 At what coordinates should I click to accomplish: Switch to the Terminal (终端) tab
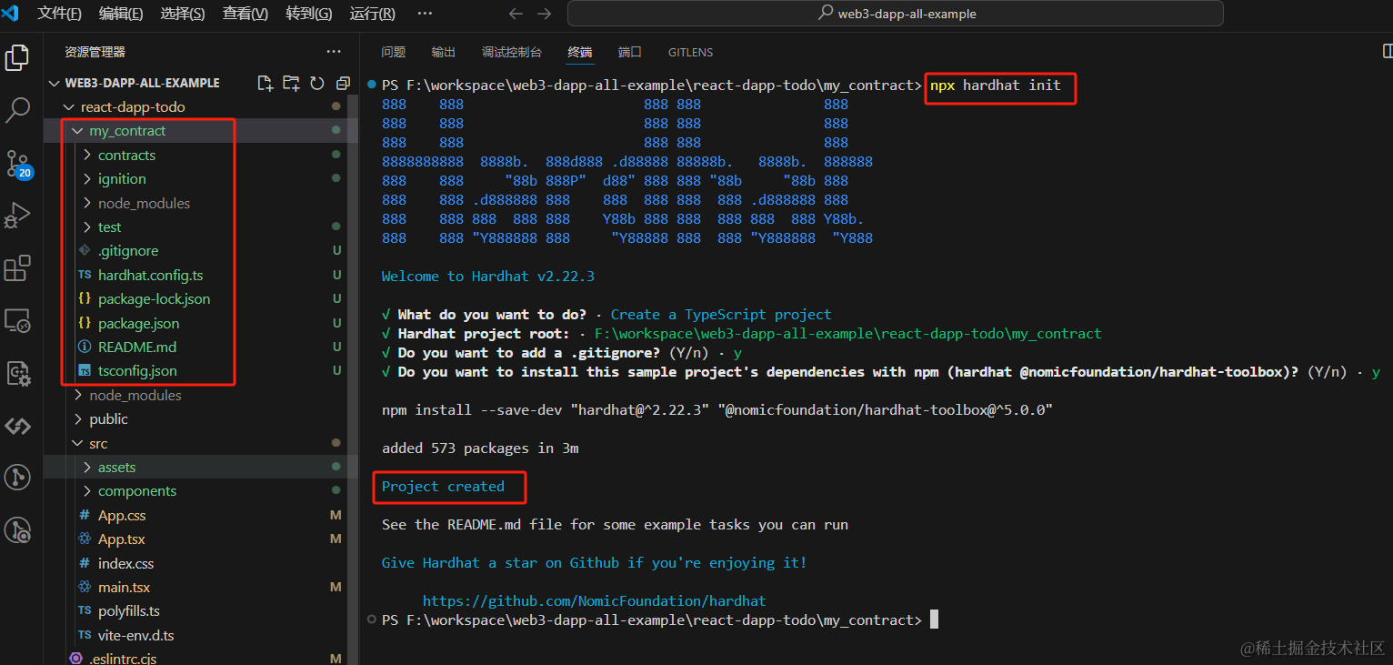580,52
